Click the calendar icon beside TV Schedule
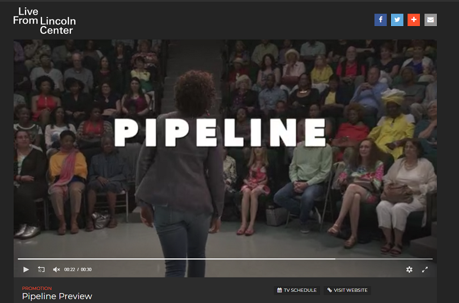The image size is (459, 303). pos(279,290)
